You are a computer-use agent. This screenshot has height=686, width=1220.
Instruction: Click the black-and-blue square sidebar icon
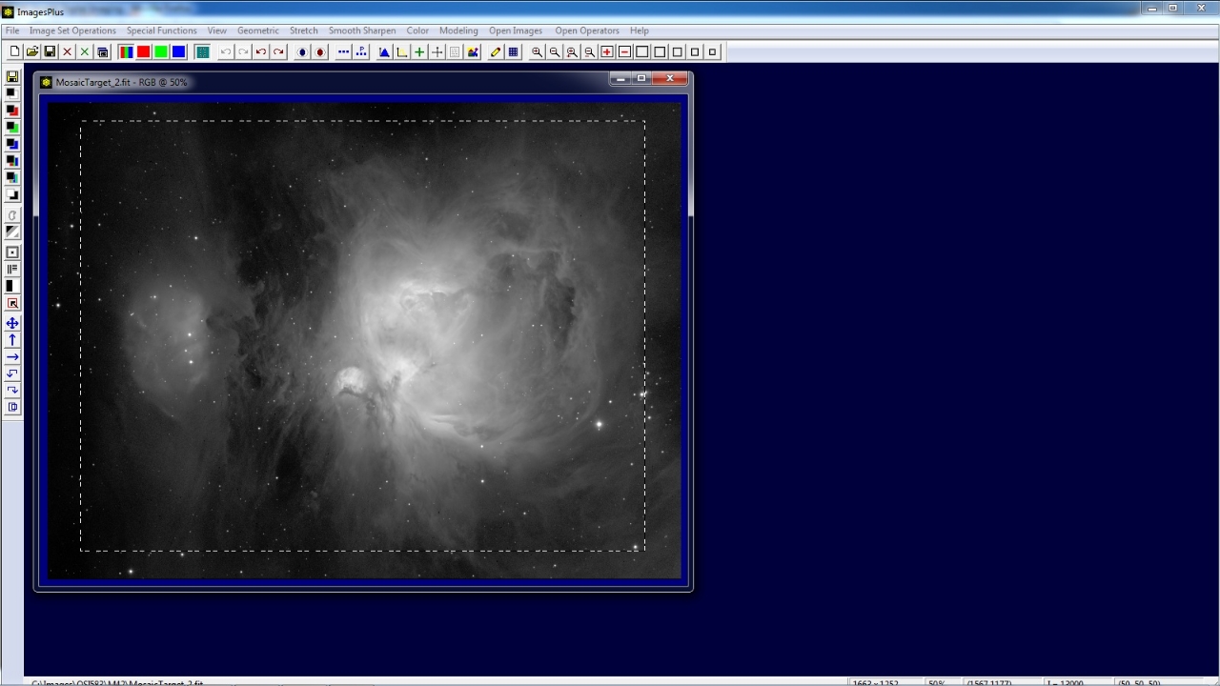coord(12,144)
